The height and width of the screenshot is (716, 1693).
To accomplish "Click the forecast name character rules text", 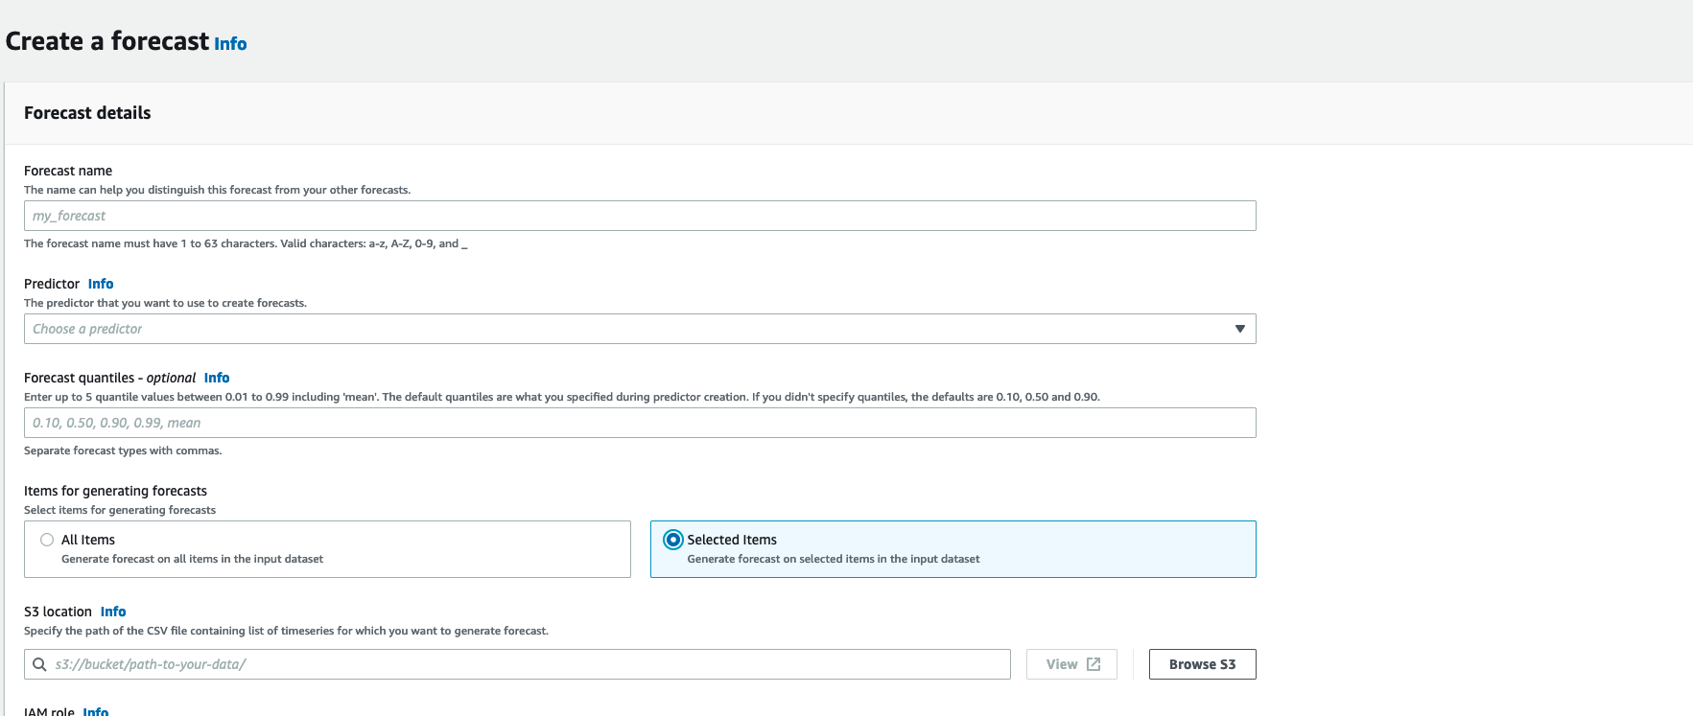I will tap(246, 243).
